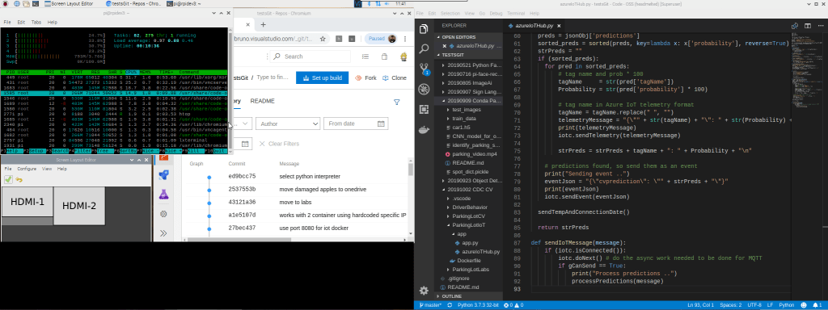Bookmark this page with the star icon
828x310 pixels.
[x=322, y=39]
